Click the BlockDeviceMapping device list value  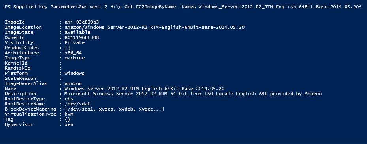coord(115,109)
